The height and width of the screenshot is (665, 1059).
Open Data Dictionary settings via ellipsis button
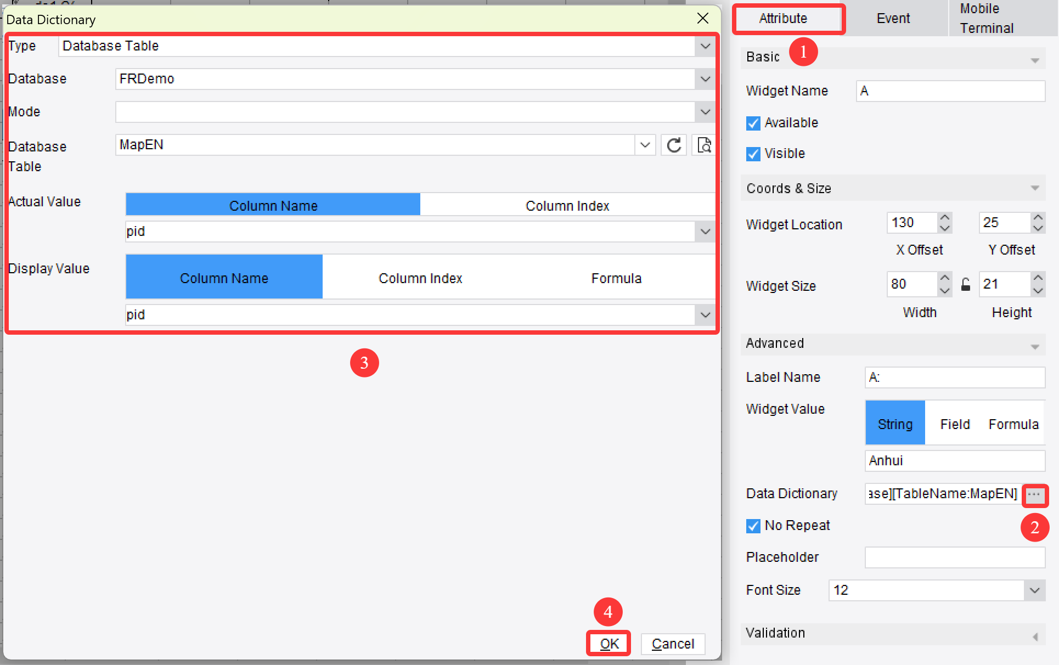tap(1035, 494)
